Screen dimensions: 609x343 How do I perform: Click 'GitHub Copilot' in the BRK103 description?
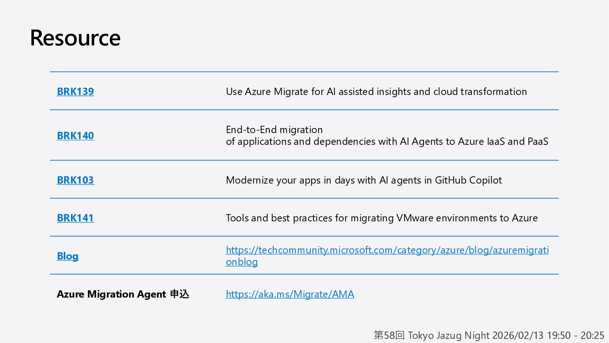tap(468, 180)
